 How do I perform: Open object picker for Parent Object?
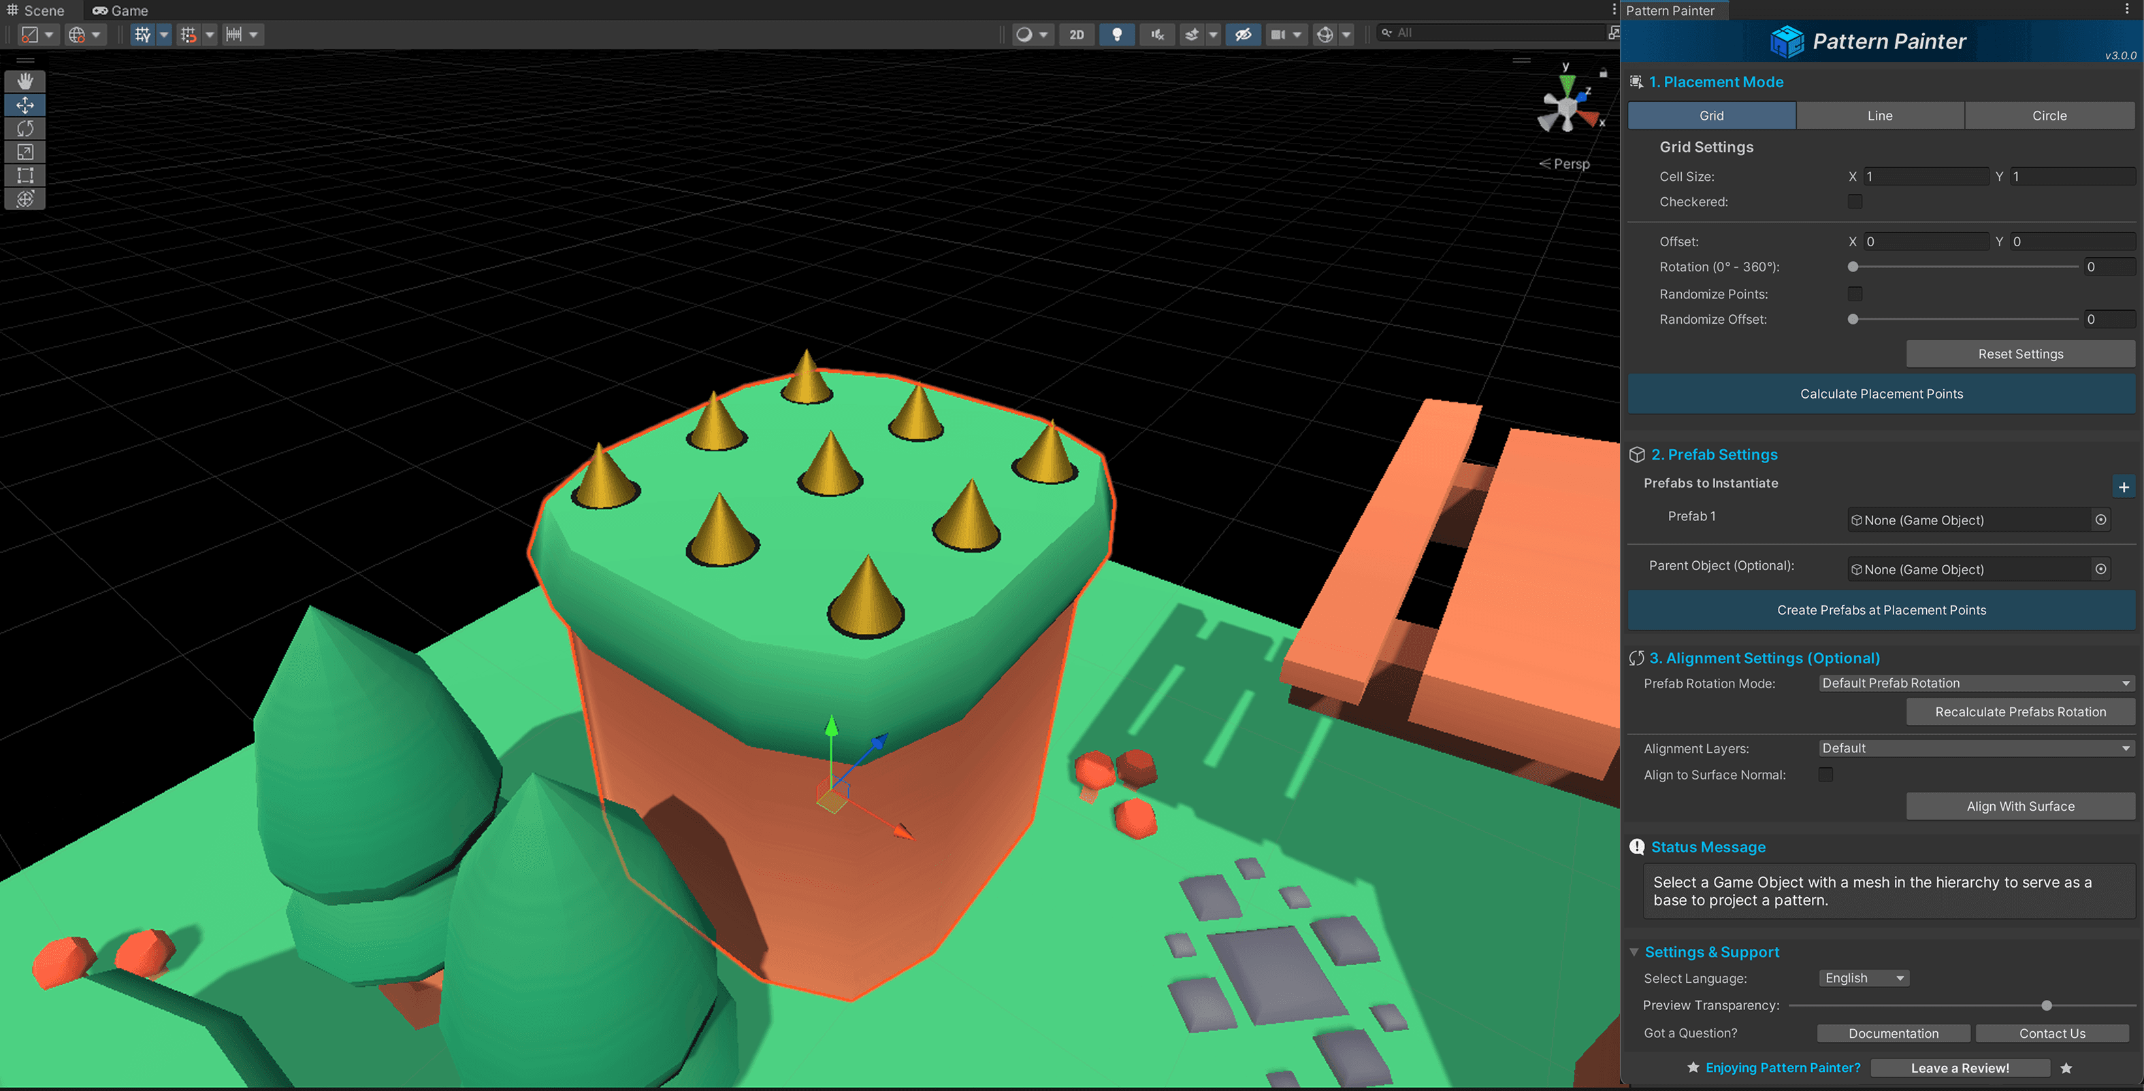[x=2100, y=569]
